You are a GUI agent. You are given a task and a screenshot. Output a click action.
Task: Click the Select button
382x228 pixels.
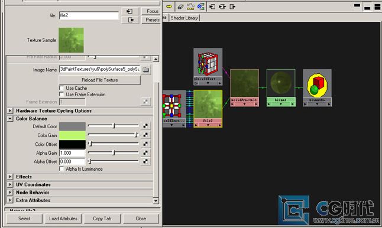coord(24,219)
